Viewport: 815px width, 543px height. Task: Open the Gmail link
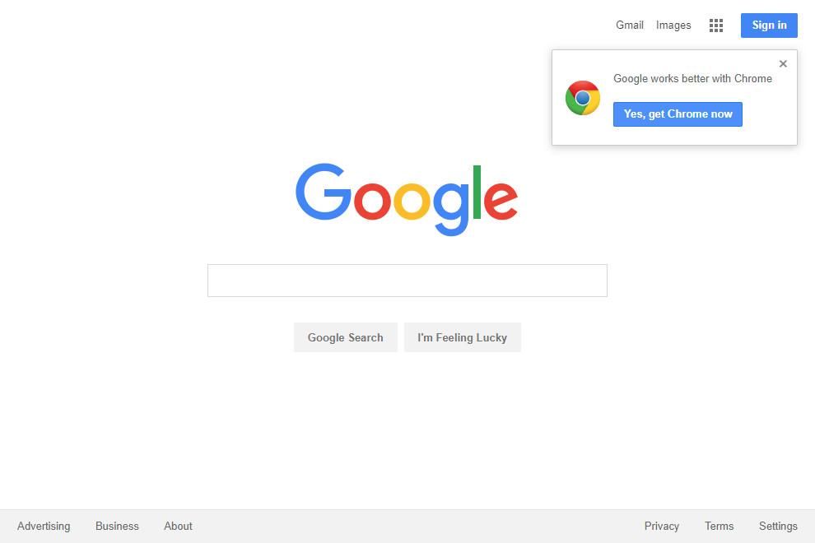pyautogui.click(x=630, y=25)
